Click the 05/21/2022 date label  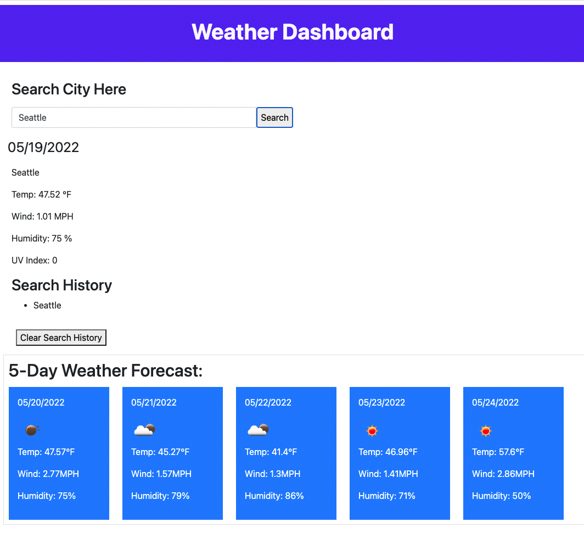click(154, 402)
